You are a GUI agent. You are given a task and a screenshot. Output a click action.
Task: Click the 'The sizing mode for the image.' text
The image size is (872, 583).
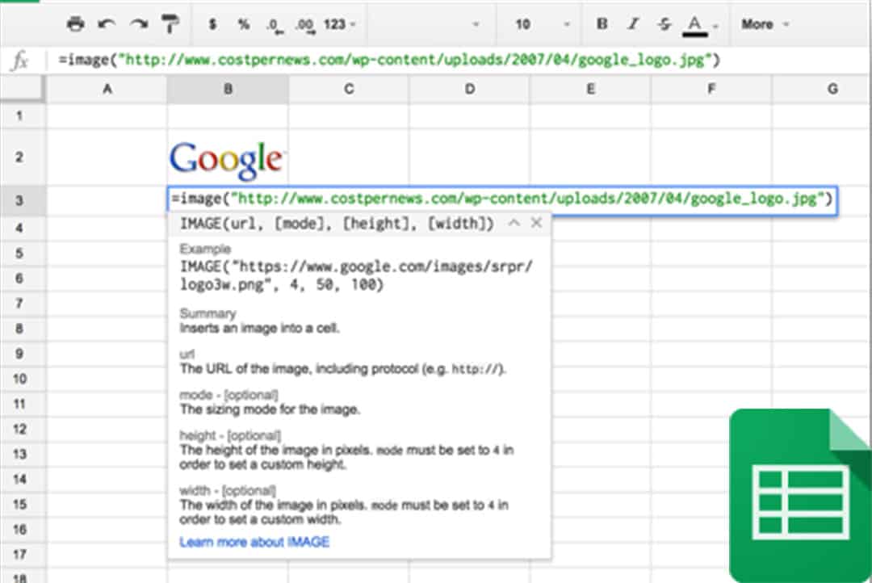[x=270, y=409]
